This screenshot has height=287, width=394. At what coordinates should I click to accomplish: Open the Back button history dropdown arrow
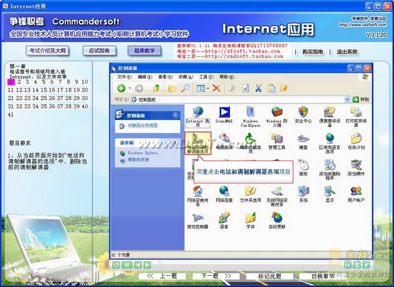coord(130,88)
